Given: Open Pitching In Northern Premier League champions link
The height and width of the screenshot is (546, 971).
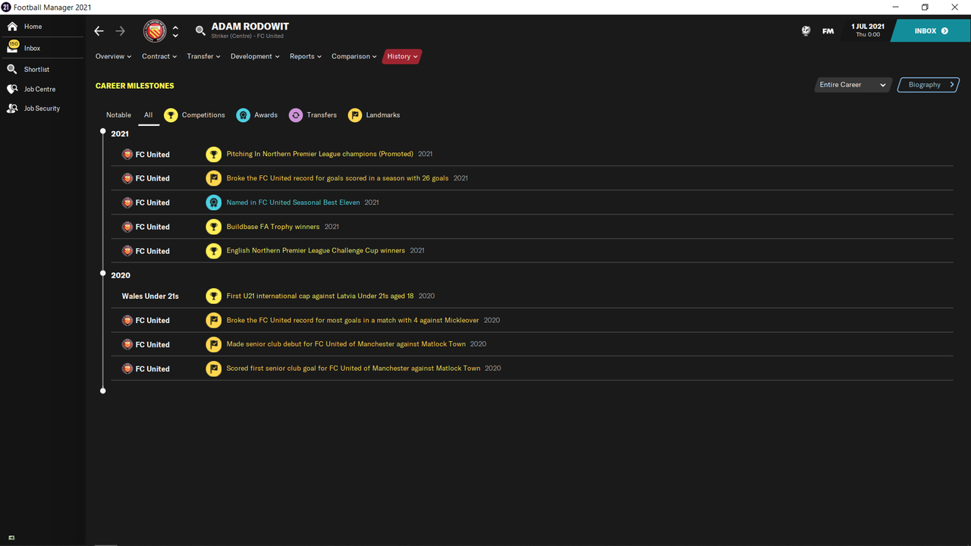Looking at the screenshot, I should pyautogui.click(x=319, y=154).
